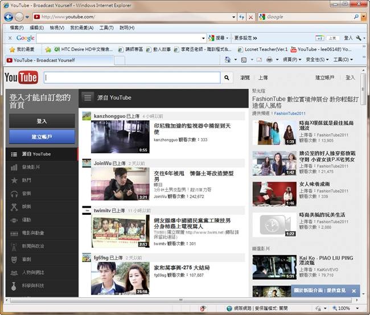Select the news and politics category icon

[x=14, y=247]
